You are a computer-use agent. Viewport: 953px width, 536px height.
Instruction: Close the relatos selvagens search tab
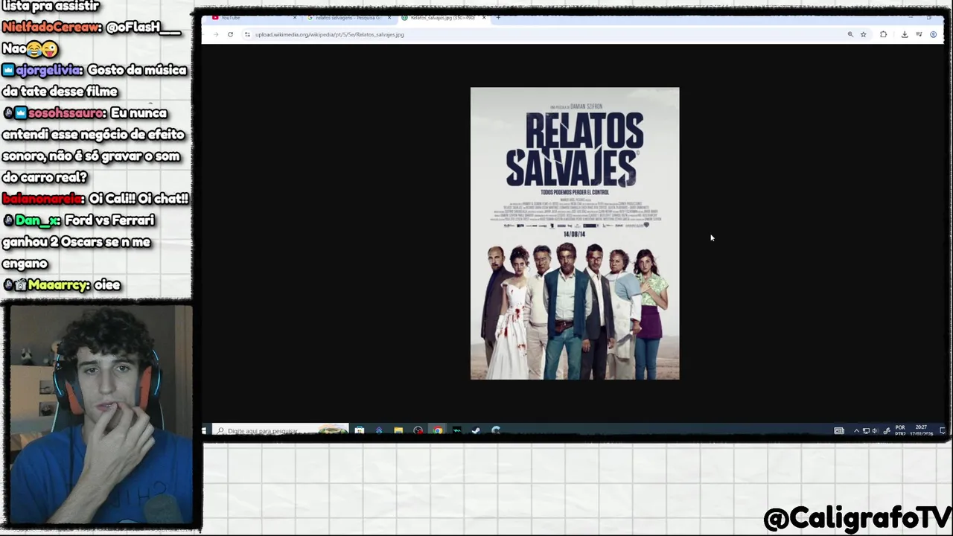click(389, 17)
